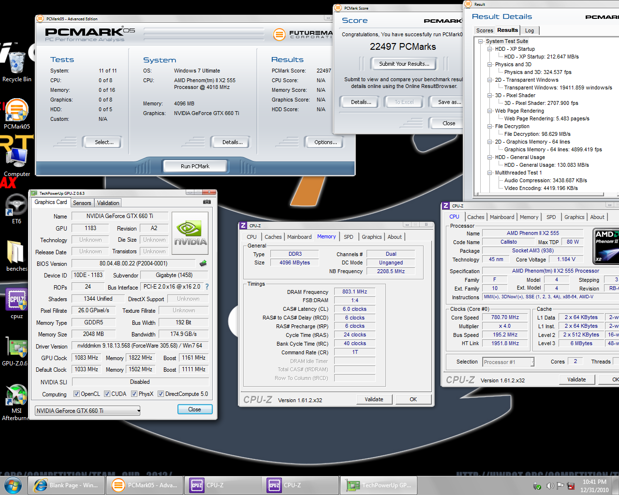Launch the ET6 desktop shortcut
This screenshot has height=495, width=619.
pyautogui.click(x=16, y=209)
